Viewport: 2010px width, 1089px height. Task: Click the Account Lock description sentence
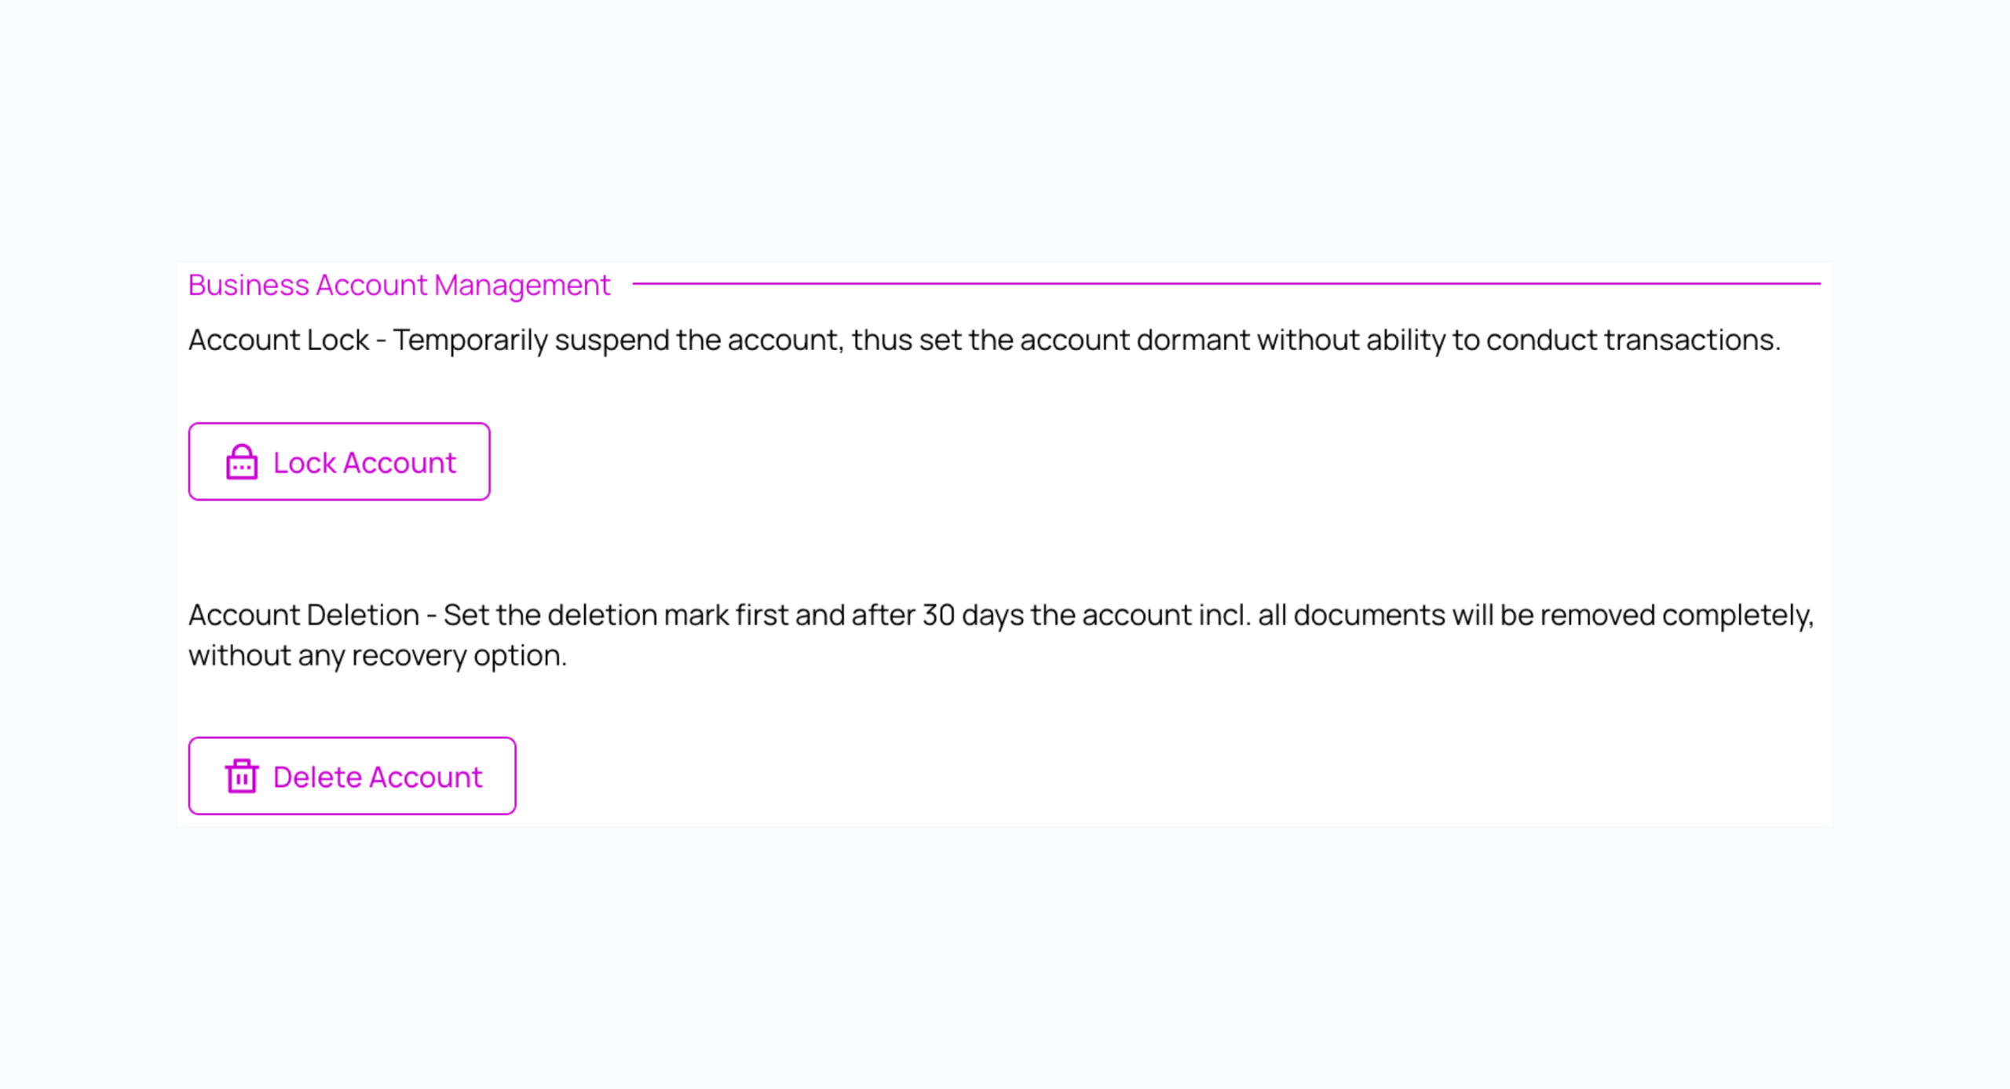pyautogui.click(x=985, y=340)
